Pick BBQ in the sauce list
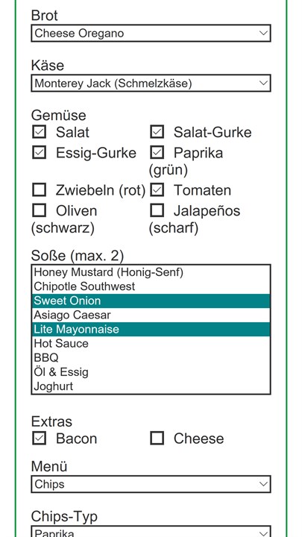Viewport: 302px width, 537px height. coord(151,358)
